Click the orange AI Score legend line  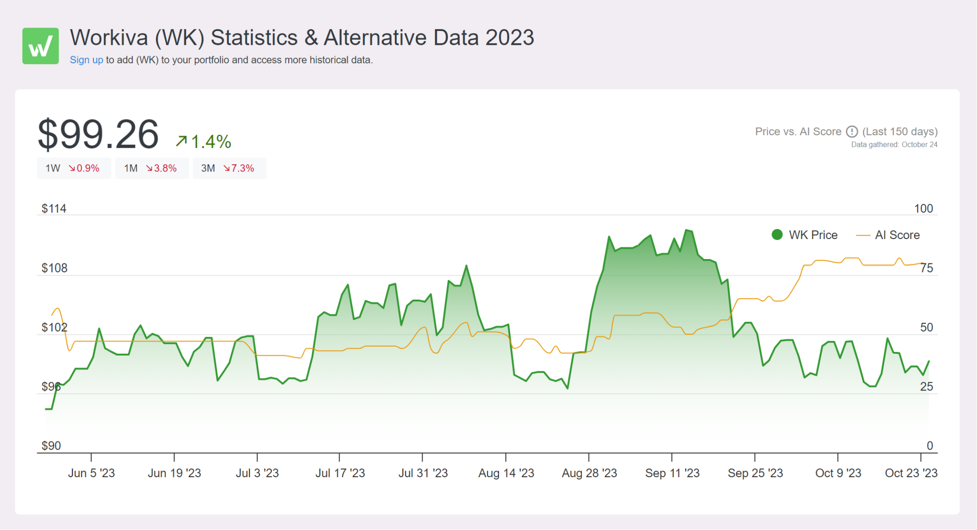click(x=863, y=235)
